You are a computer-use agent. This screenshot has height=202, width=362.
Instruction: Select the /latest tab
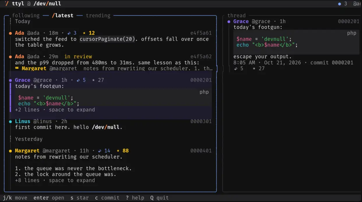(63, 16)
